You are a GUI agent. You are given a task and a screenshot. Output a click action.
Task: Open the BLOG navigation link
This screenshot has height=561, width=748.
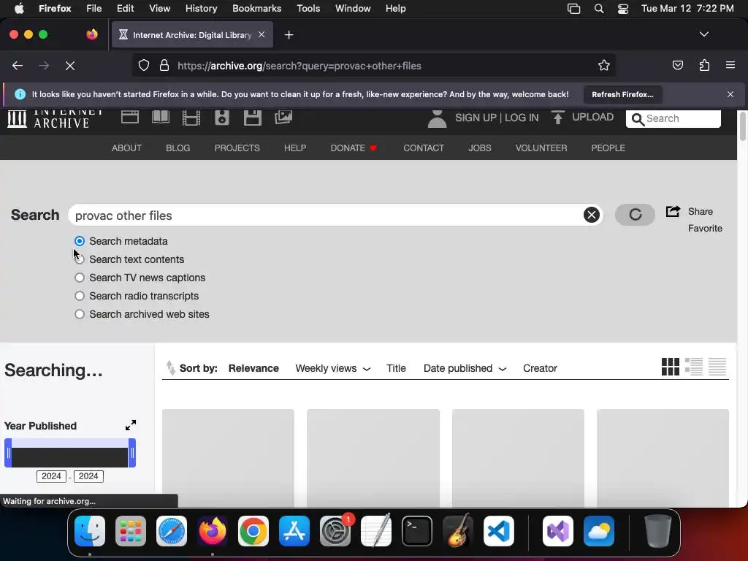(x=178, y=148)
